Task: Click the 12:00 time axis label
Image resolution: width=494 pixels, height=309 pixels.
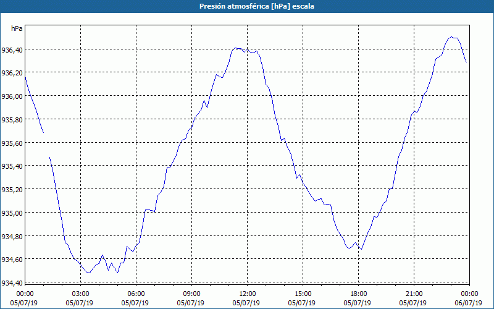Action: (x=248, y=294)
